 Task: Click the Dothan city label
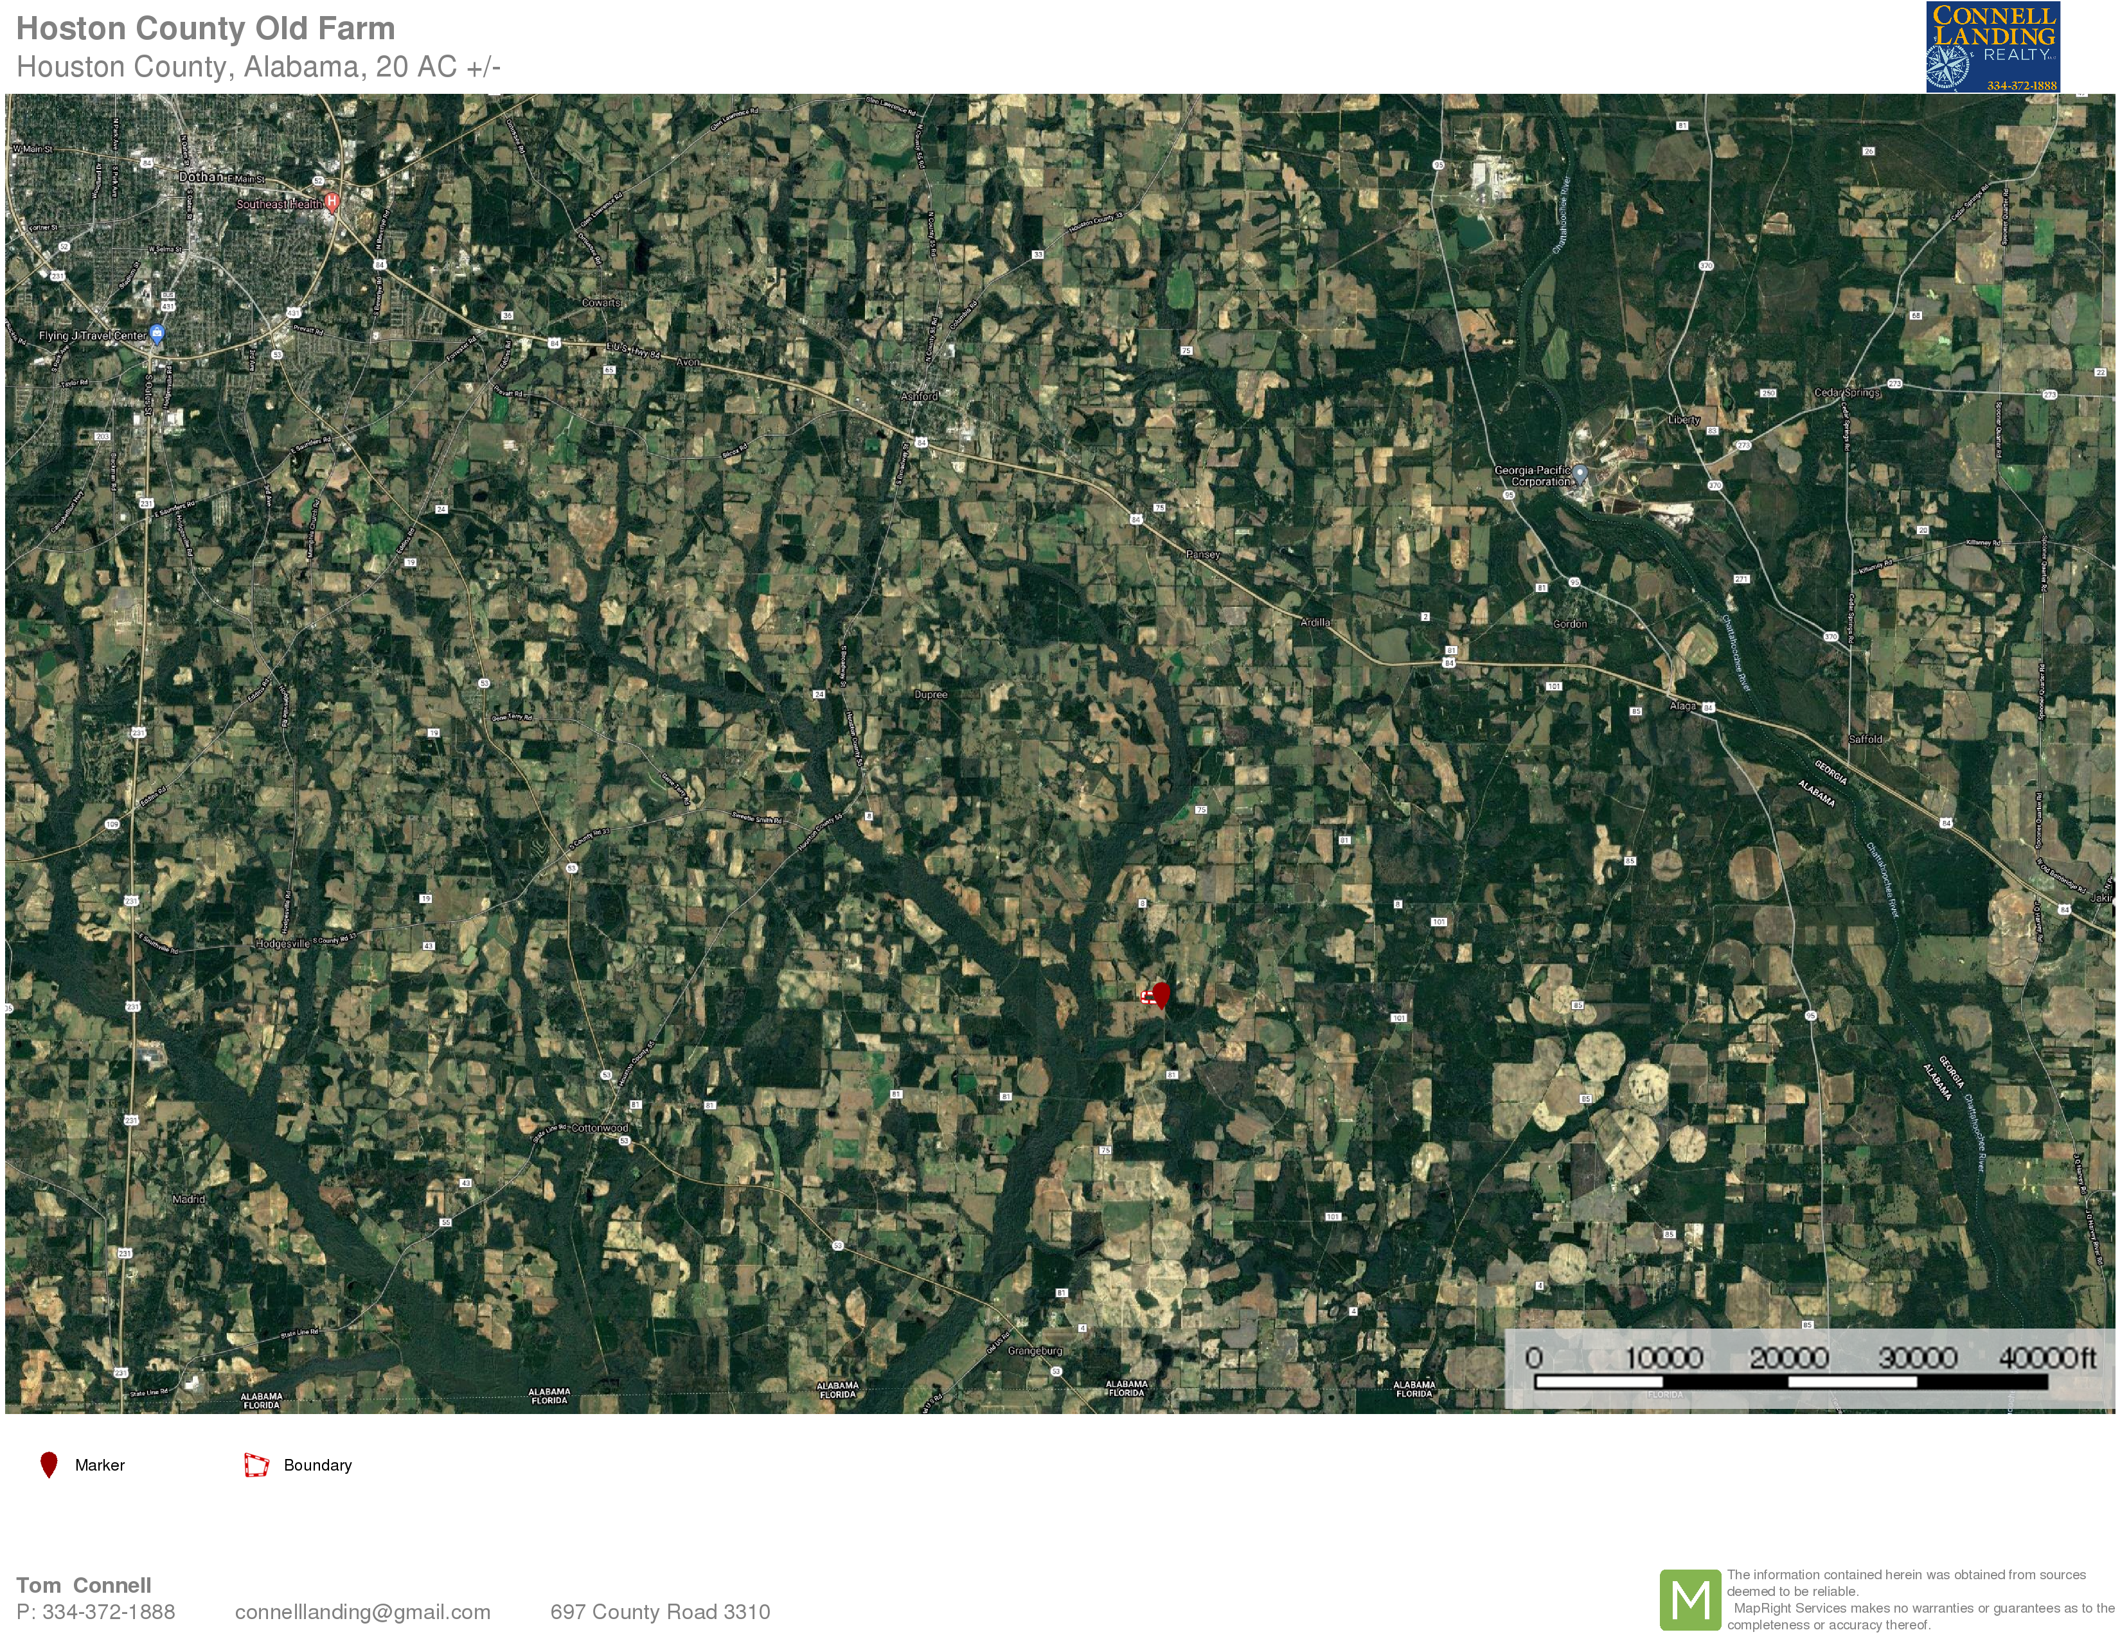click(201, 177)
